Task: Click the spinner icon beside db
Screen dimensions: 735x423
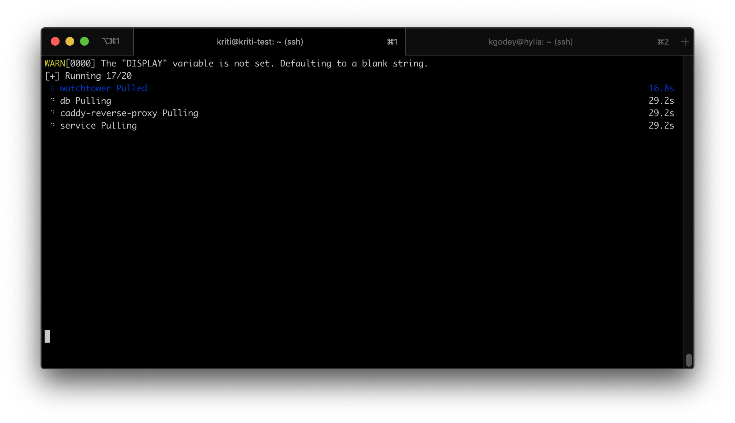Action: pos(53,100)
